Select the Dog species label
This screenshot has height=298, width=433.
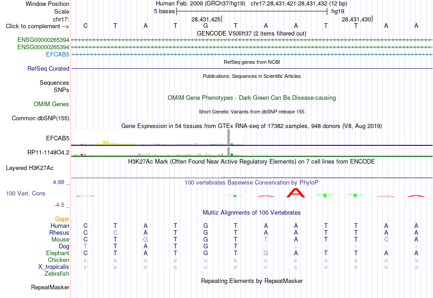(x=64, y=247)
